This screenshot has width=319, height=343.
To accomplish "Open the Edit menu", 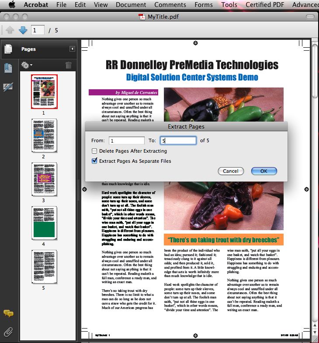I will click(80, 4).
